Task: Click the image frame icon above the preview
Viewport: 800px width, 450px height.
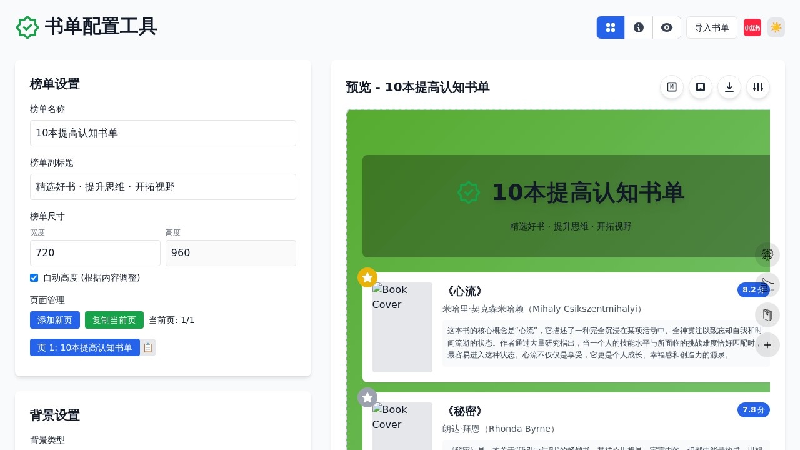Action: point(701,87)
